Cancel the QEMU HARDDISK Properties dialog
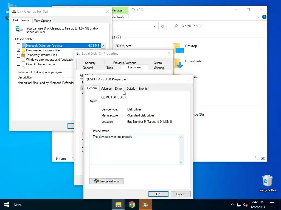Image resolution: width=281 pixels, height=210 pixels. tap(181, 194)
